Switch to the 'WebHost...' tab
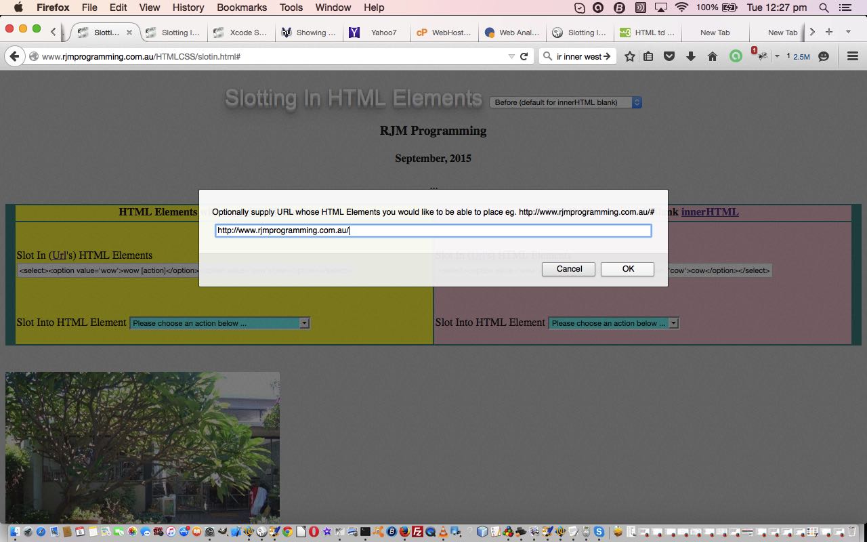Screen dimensions: 867x542 (x=445, y=33)
